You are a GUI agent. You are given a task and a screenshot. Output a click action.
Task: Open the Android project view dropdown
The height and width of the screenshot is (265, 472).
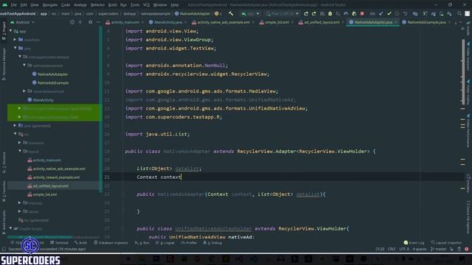(x=23, y=22)
